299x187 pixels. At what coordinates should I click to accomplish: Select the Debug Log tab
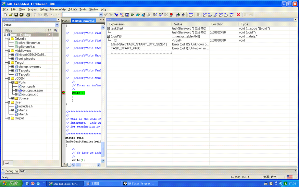(11, 171)
